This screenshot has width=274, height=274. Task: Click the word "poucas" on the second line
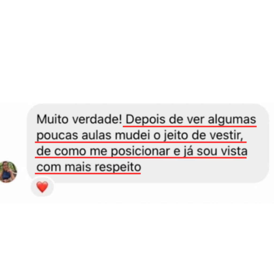coord(57,136)
